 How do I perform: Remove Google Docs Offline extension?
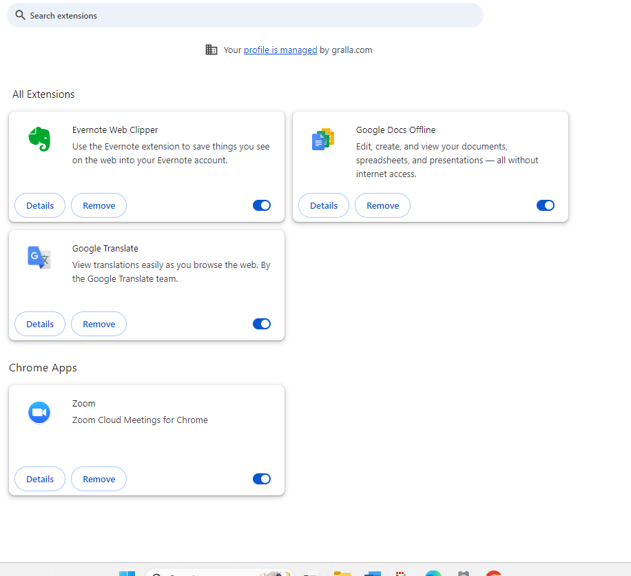pos(383,205)
